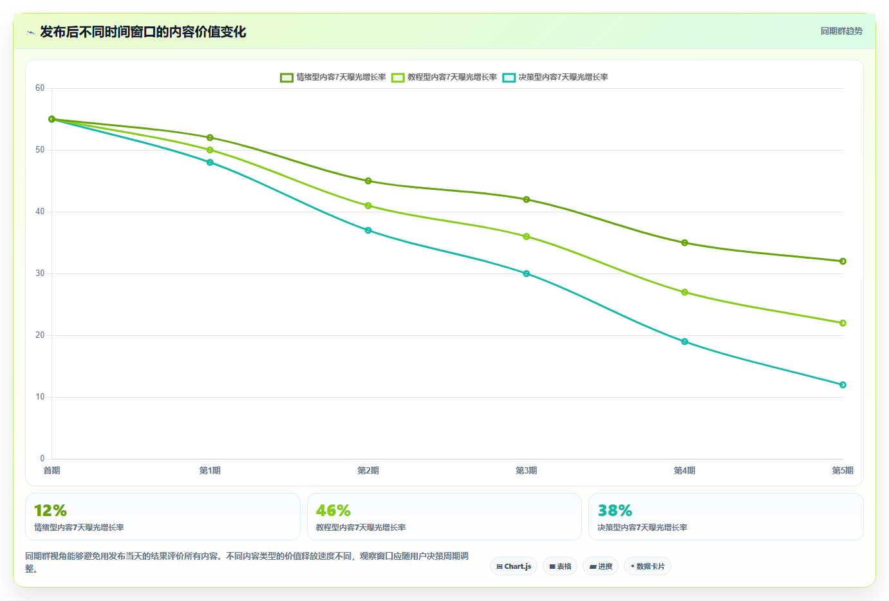The image size is (889, 601).
Task: Click the description paragraph starting 同期群视角
Action: click(247, 562)
